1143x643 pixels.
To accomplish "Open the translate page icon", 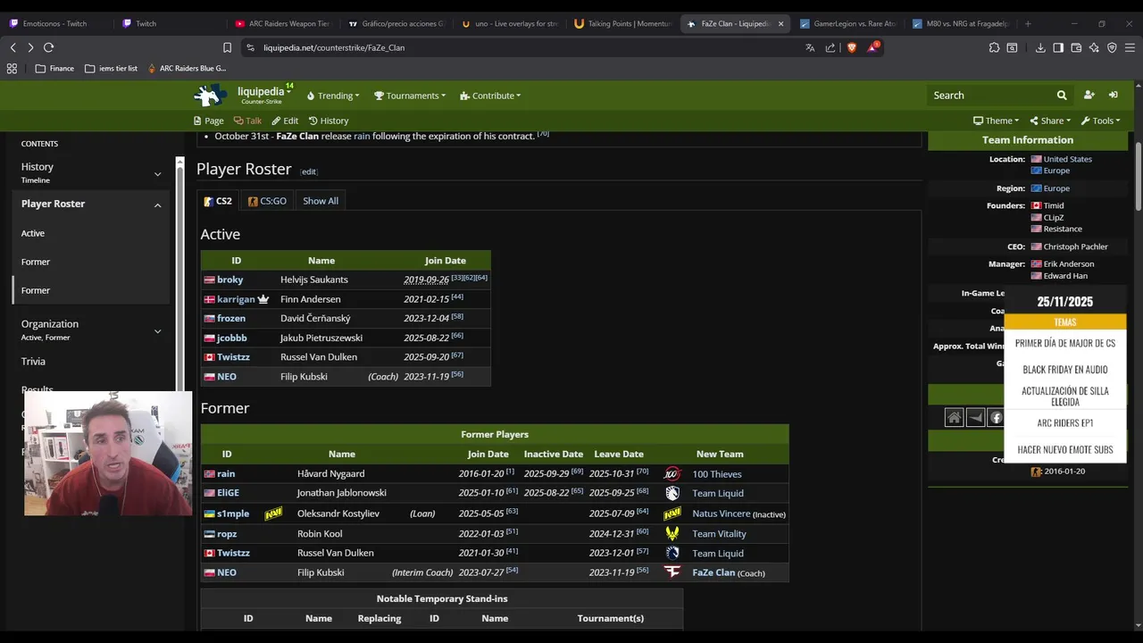I will (x=810, y=47).
